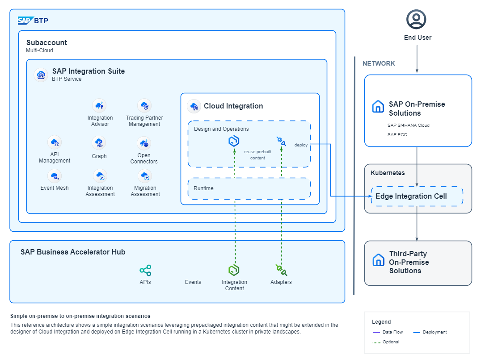This screenshot has width=481, height=363.
Task: Click the Cloud Integration header icon
Action: click(194, 106)
